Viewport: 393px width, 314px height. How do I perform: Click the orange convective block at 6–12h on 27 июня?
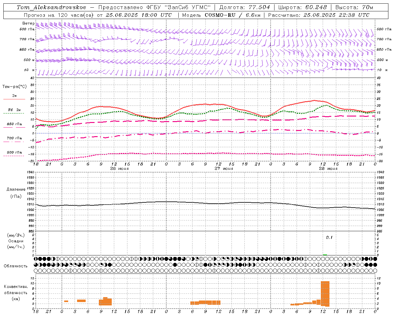tap(205, 302)
